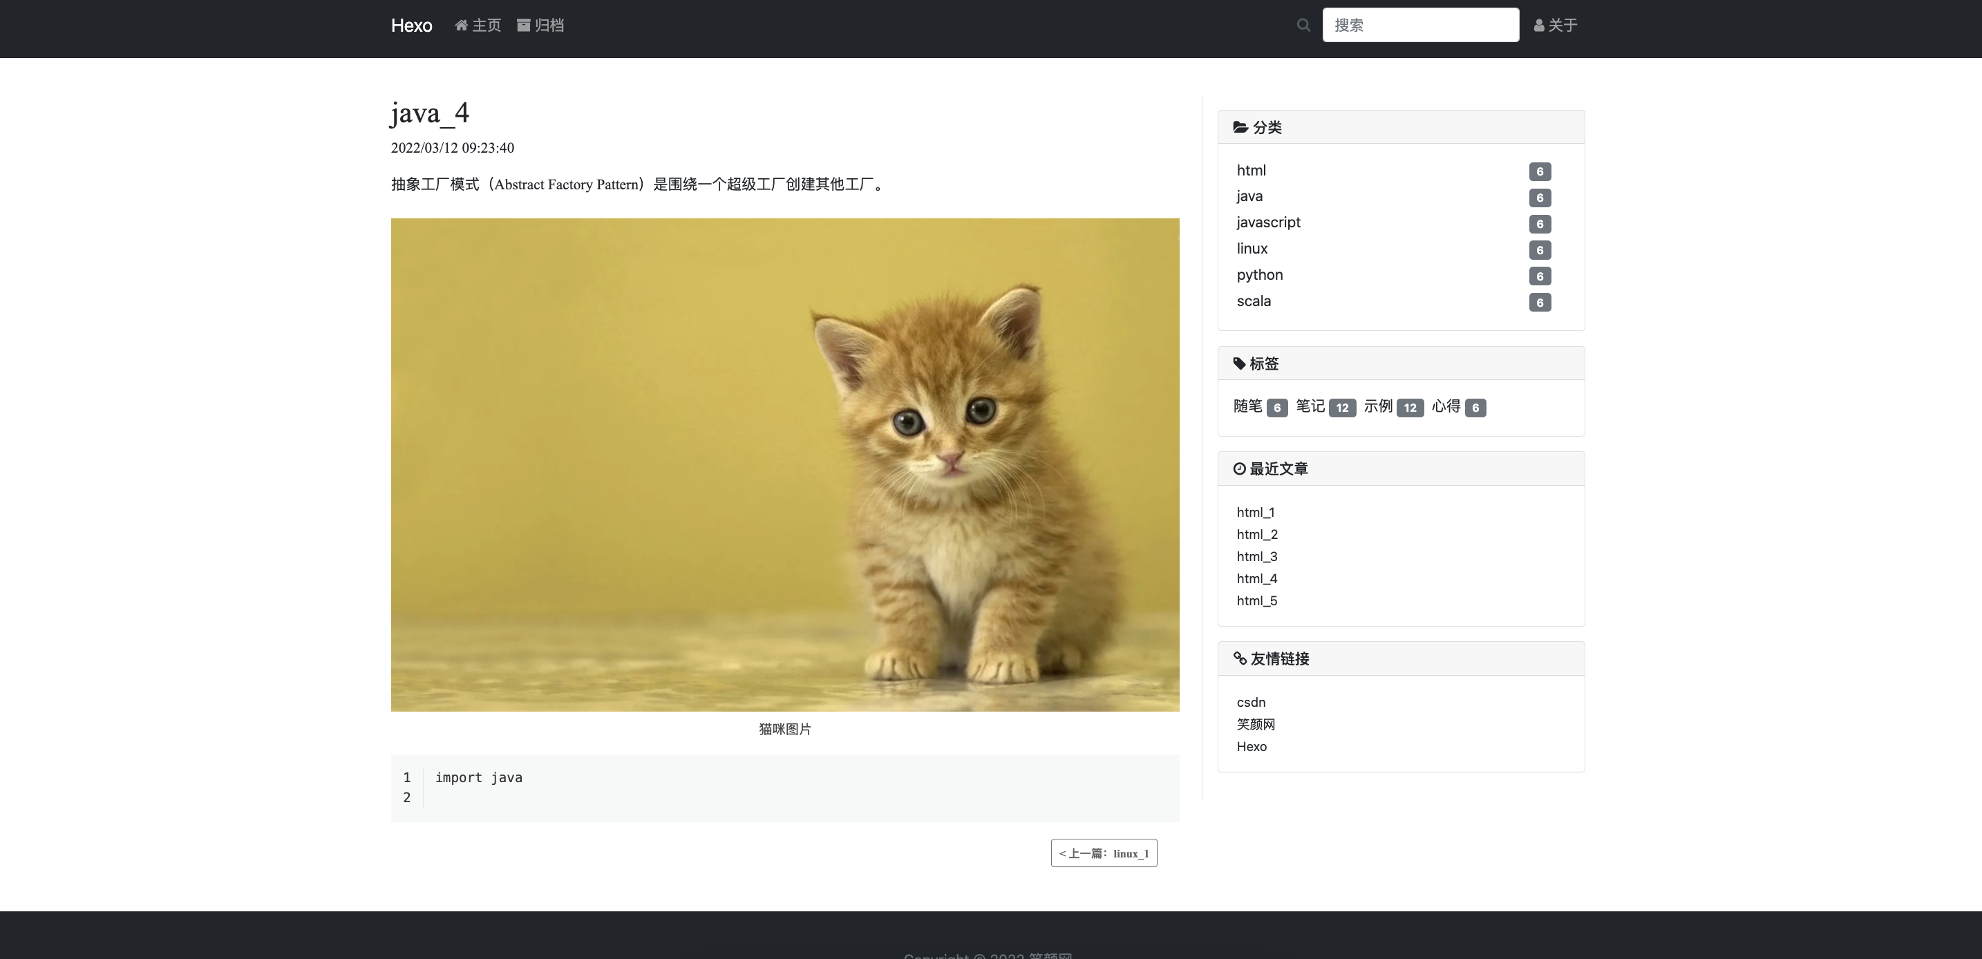
Task: Go to previous post linux_1
Action: click(x=1104, y=853)
